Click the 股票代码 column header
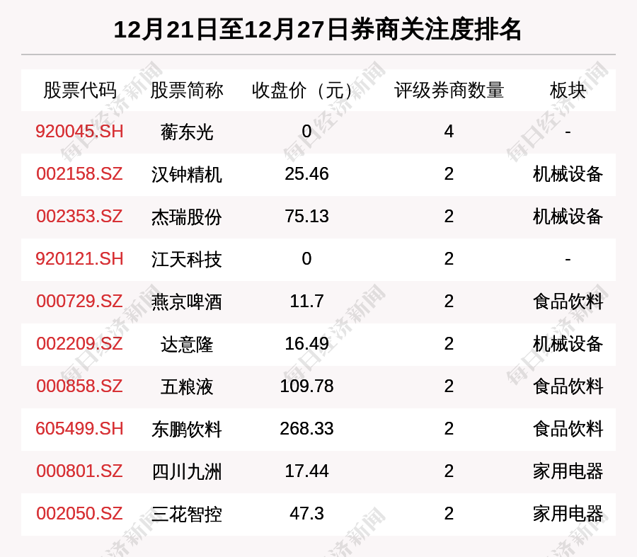The height and width of the screenshot is (557, 637). pos(79,90)
